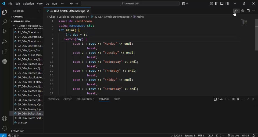258x137 pixels.
Task: Close the terminal panel
Action: 253,99
